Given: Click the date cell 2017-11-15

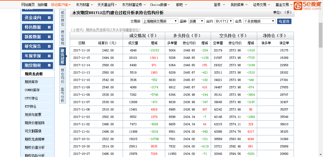Looking at the screenshot, I should [82, 58].
